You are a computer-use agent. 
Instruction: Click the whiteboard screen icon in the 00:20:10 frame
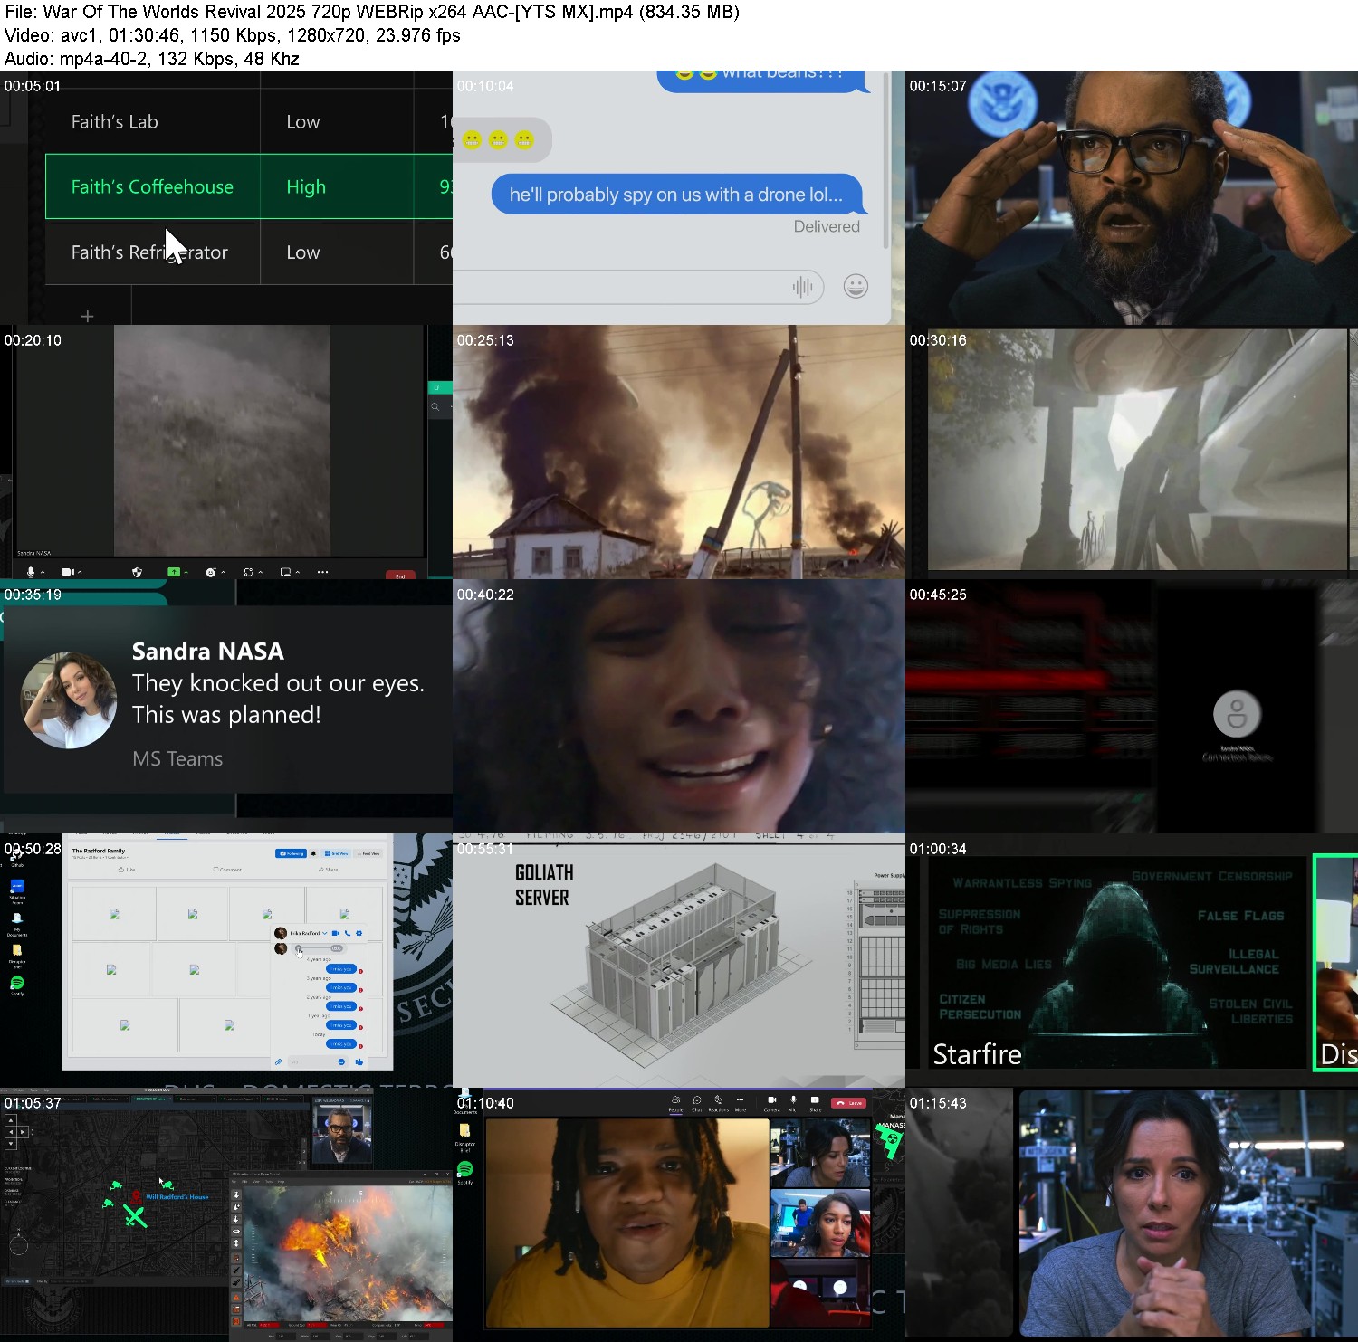(285, 572)
